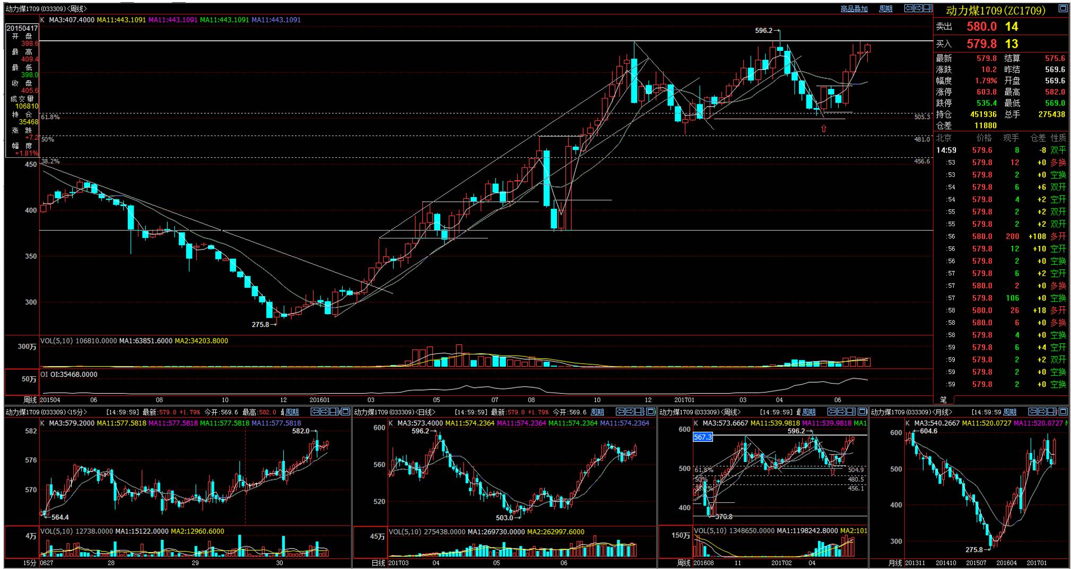Click the left-arrow icon in the main weekly chart header

[909, 8]
